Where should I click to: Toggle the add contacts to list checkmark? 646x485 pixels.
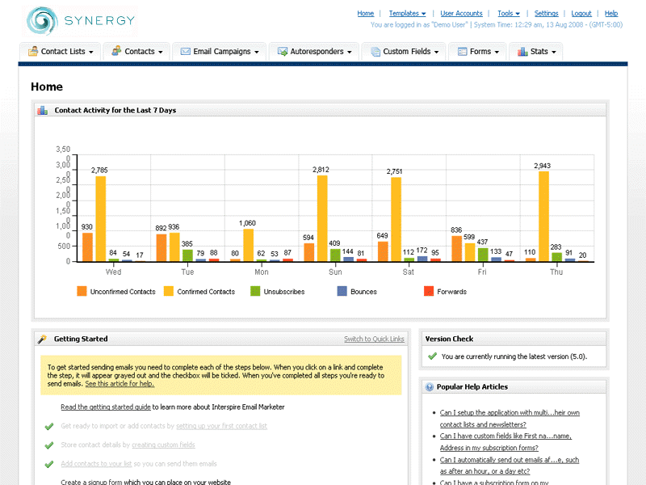tap(49, 464)
